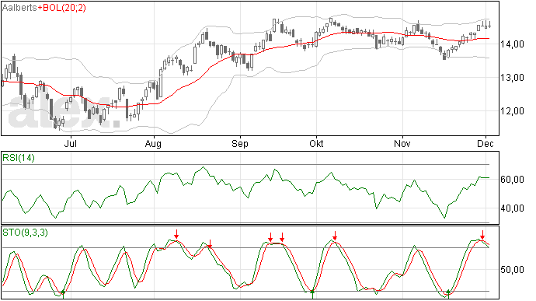The height and width of the screenshot is (301, 536).
Task: Click the 40,00 RSI axis value
Action: 512,208
